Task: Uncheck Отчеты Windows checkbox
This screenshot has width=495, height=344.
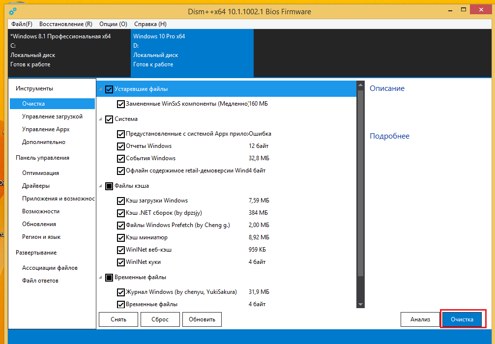Action: [120, 146]
